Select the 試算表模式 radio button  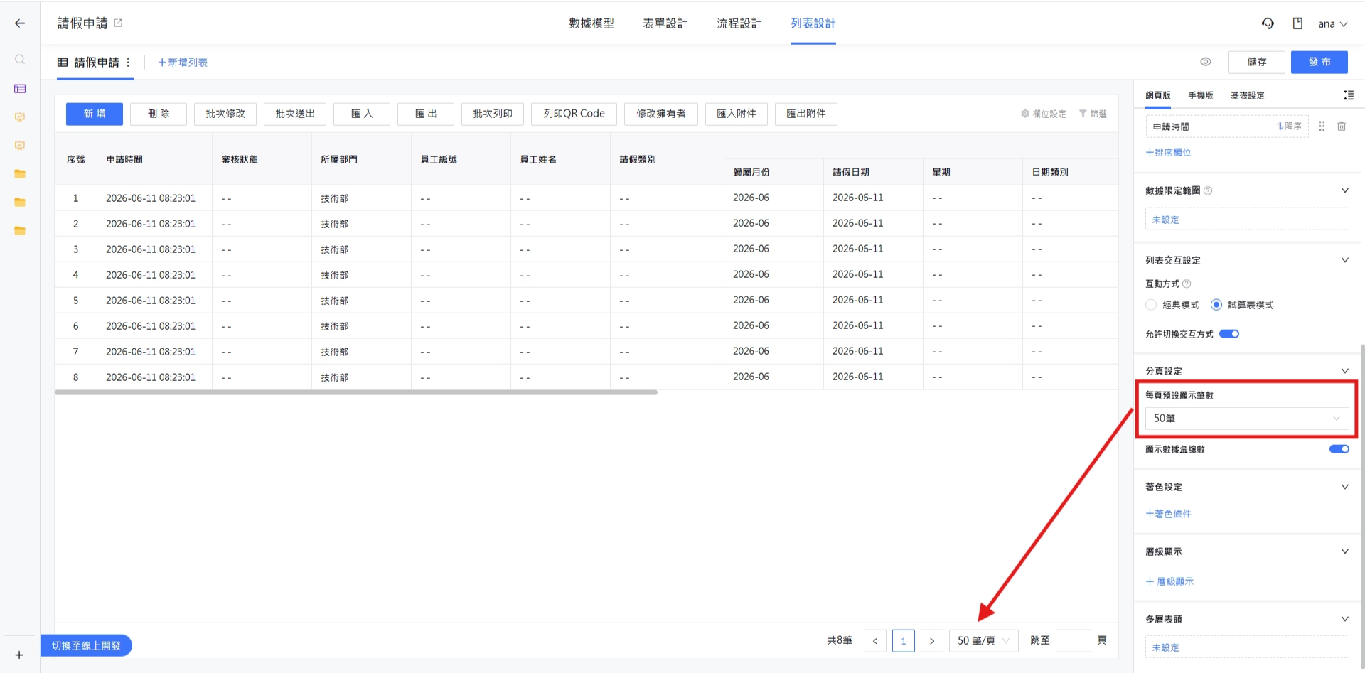pos(1216,305)
